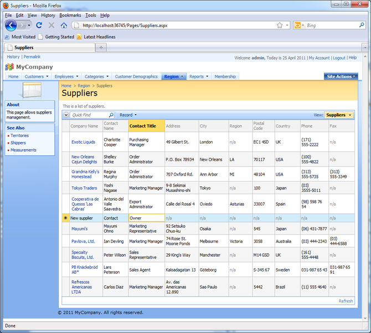Image resolution: width=371 pixels, height=333 pixels.
Task: Open the Bookmarks menu
Action: point(70,16)
